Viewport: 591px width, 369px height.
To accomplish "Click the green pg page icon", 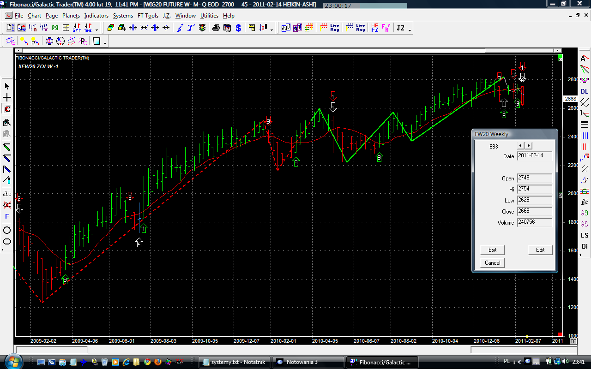I will click(55, 28).
